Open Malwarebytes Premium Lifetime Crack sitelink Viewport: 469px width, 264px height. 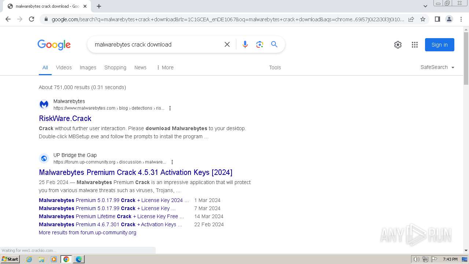(x=111, y=216)
